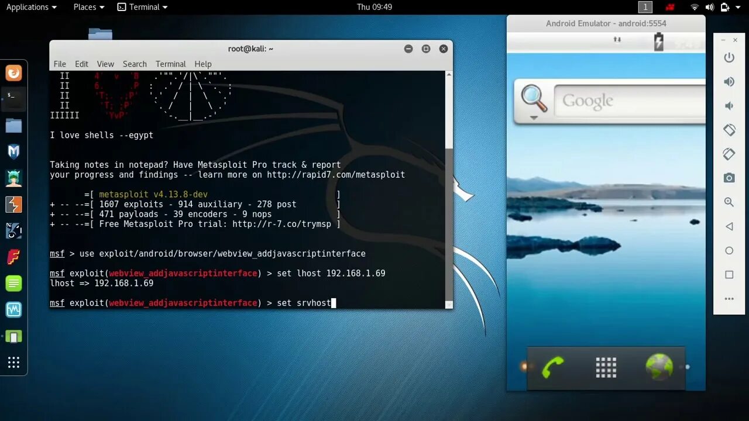Activate emulator zoom tool
Image resolution: width=749 pixels, height=421 pixels.
pyautogui.click(x=729, y=202)
